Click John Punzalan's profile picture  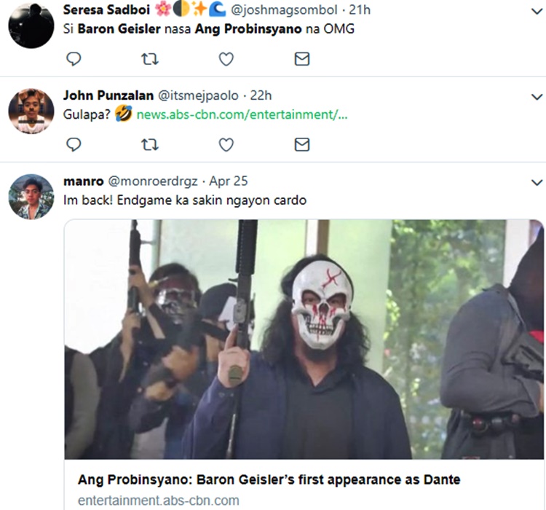(x=31, y=111)
